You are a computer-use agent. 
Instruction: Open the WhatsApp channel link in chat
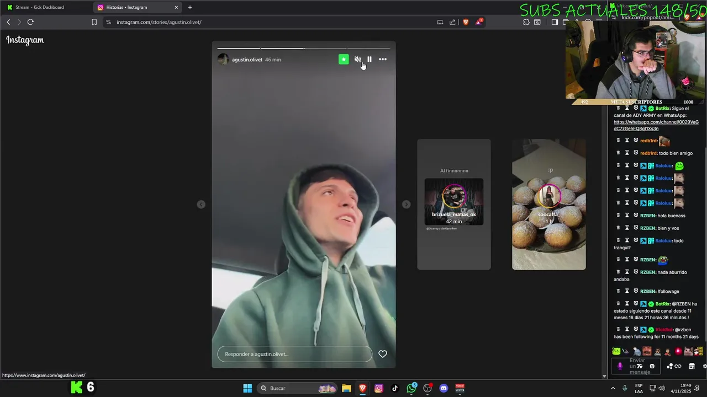click(x=656, y=125)
